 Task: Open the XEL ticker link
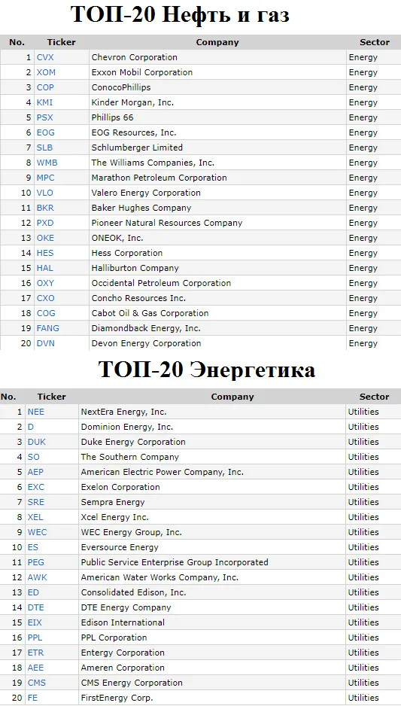[x=35, y=517]
